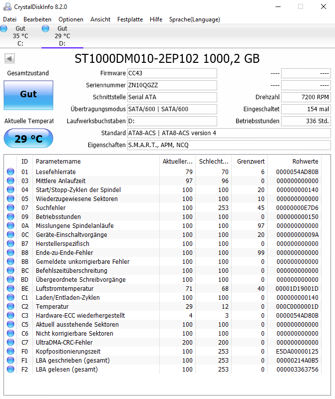335x399 pixels.
Task: Click the previous disk arrow button
Action: click(x=9, y=59)
